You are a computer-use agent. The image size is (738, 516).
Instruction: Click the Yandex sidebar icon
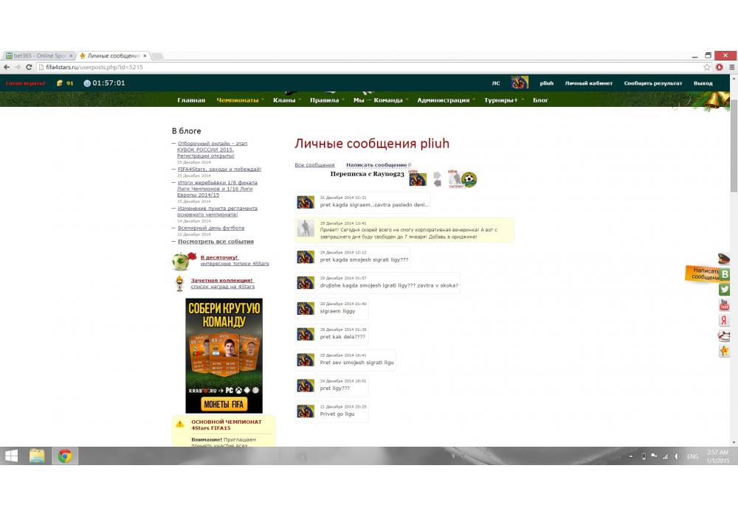(x=725, y=321)
